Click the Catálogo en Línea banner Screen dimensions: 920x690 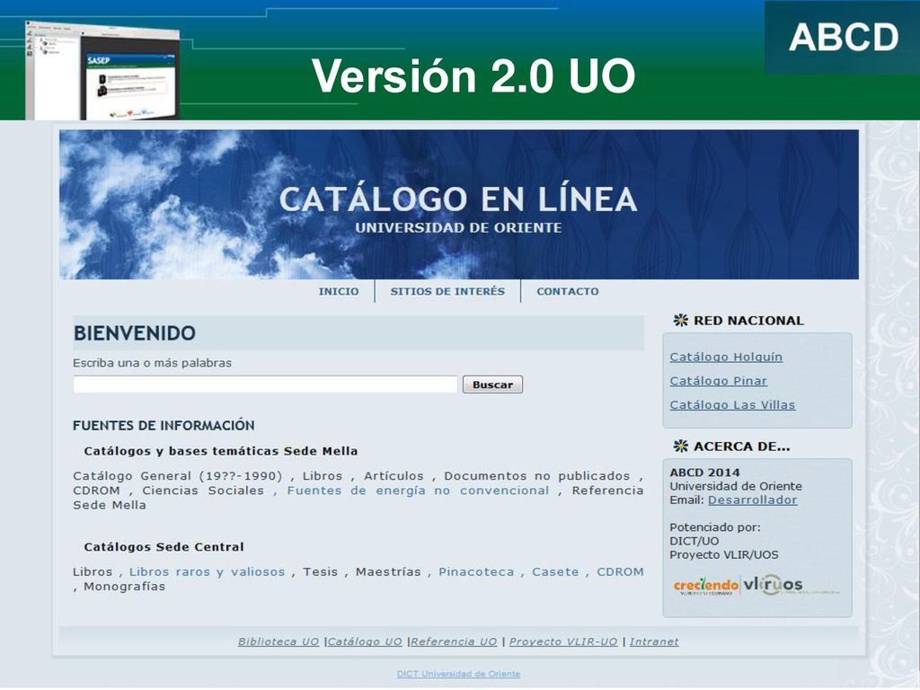click(459, 205)
